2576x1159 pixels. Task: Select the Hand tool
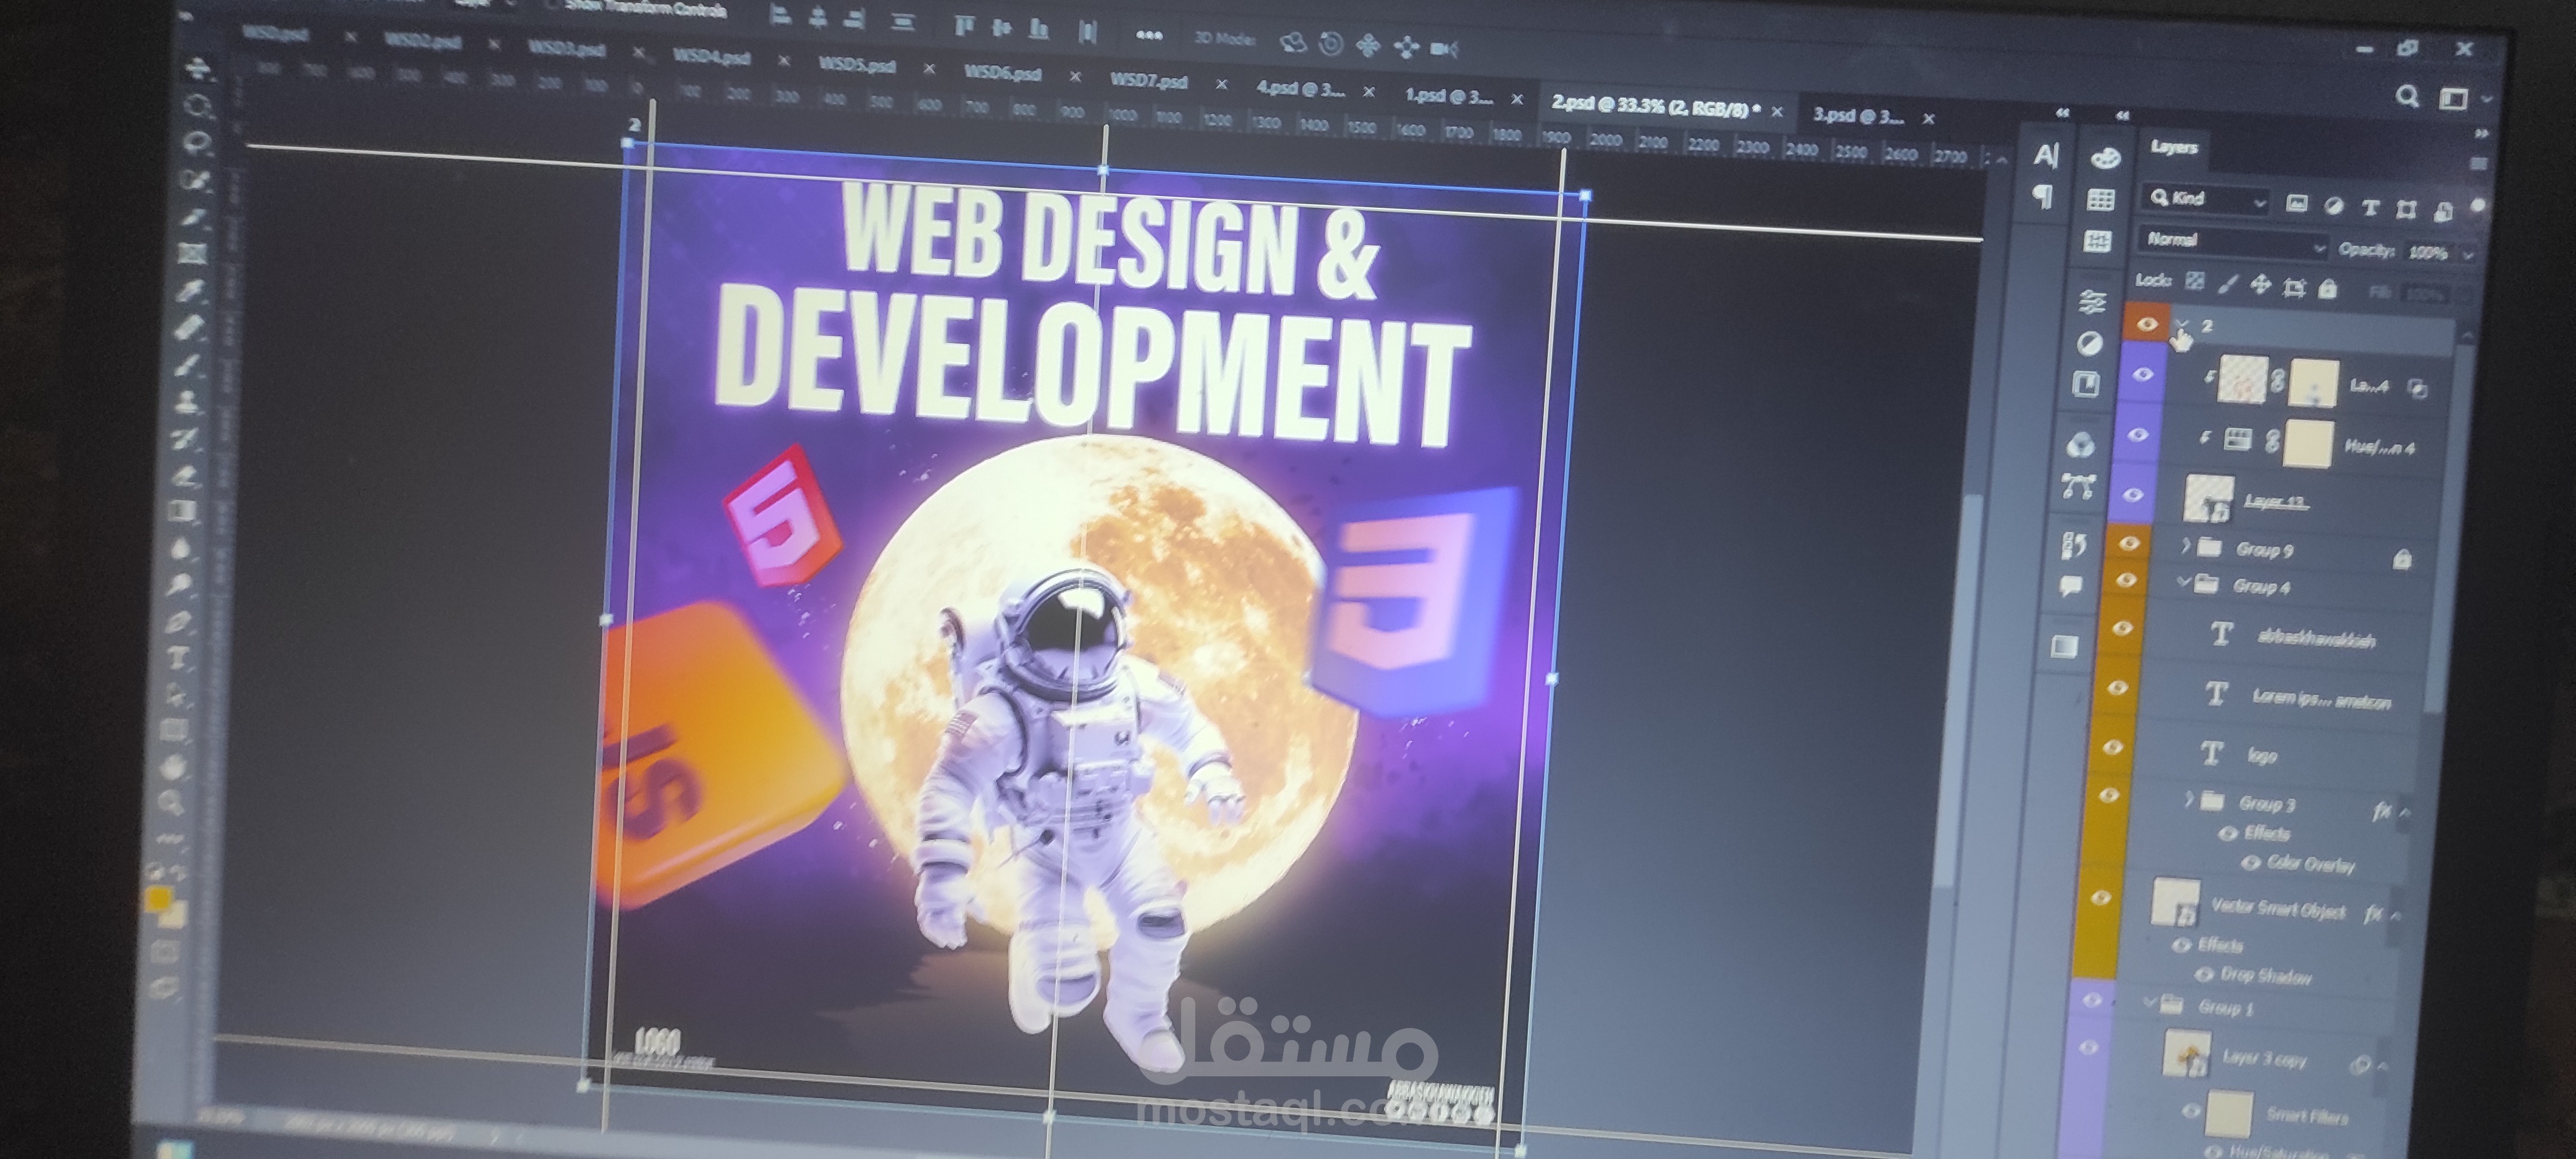pyautogui.click(x=175, y=768)
